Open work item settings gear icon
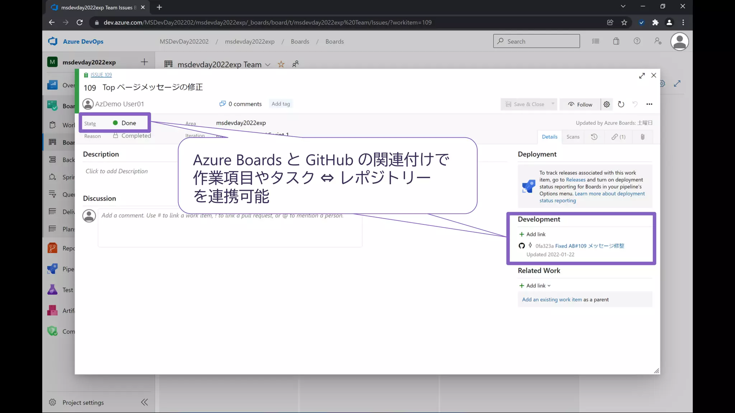 (607, 104)
